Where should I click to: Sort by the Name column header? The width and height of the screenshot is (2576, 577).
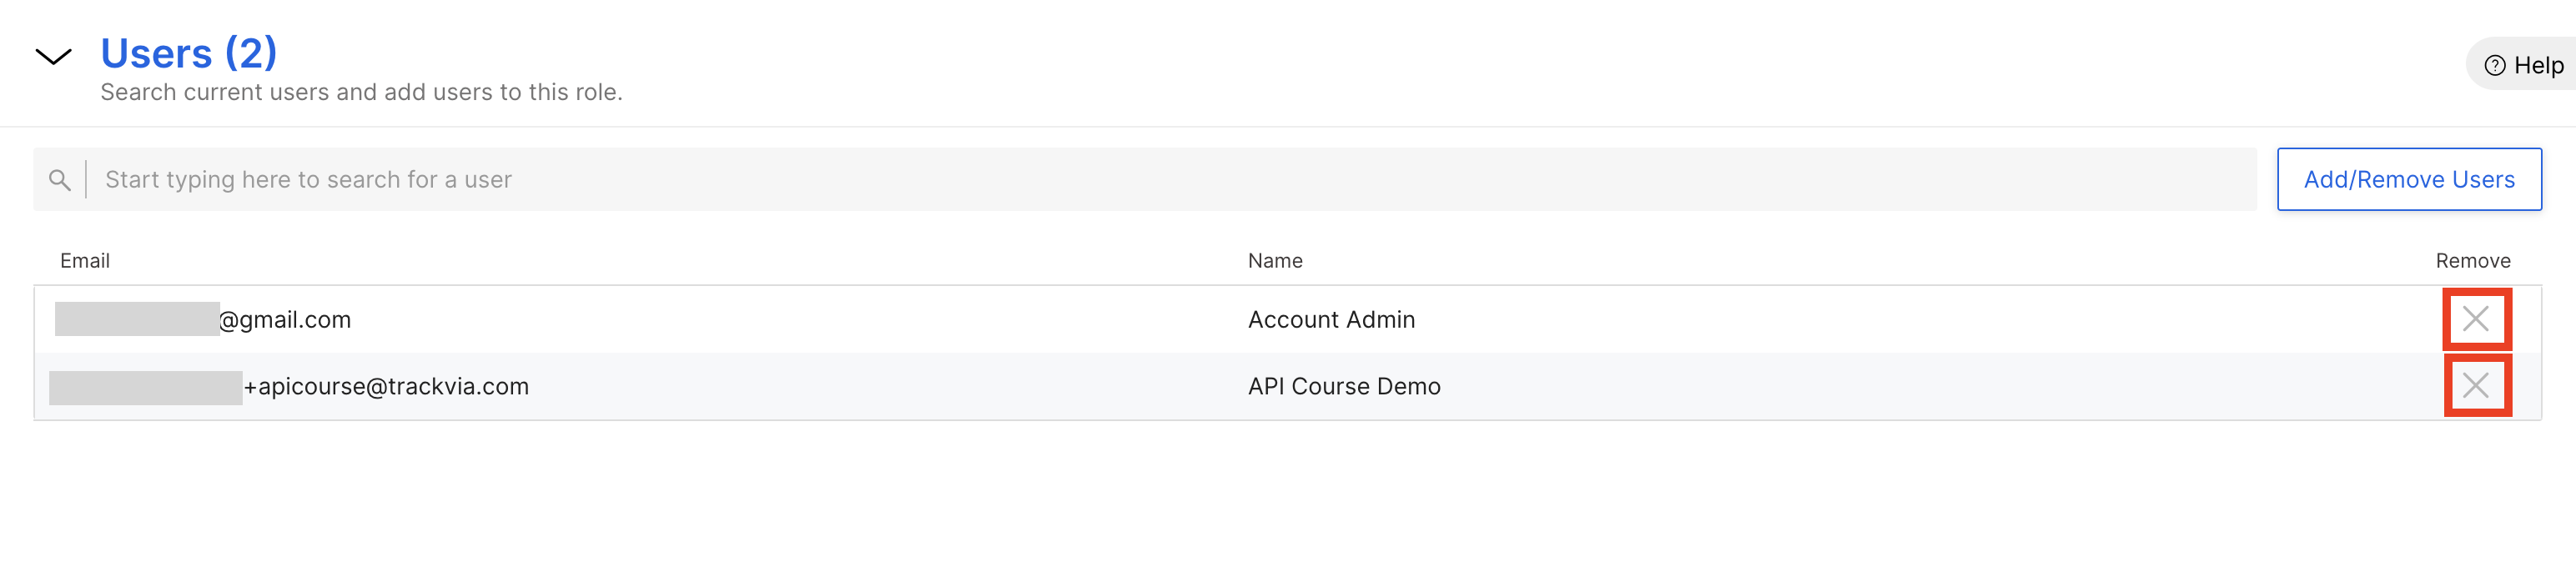(x=1275, y=261)
